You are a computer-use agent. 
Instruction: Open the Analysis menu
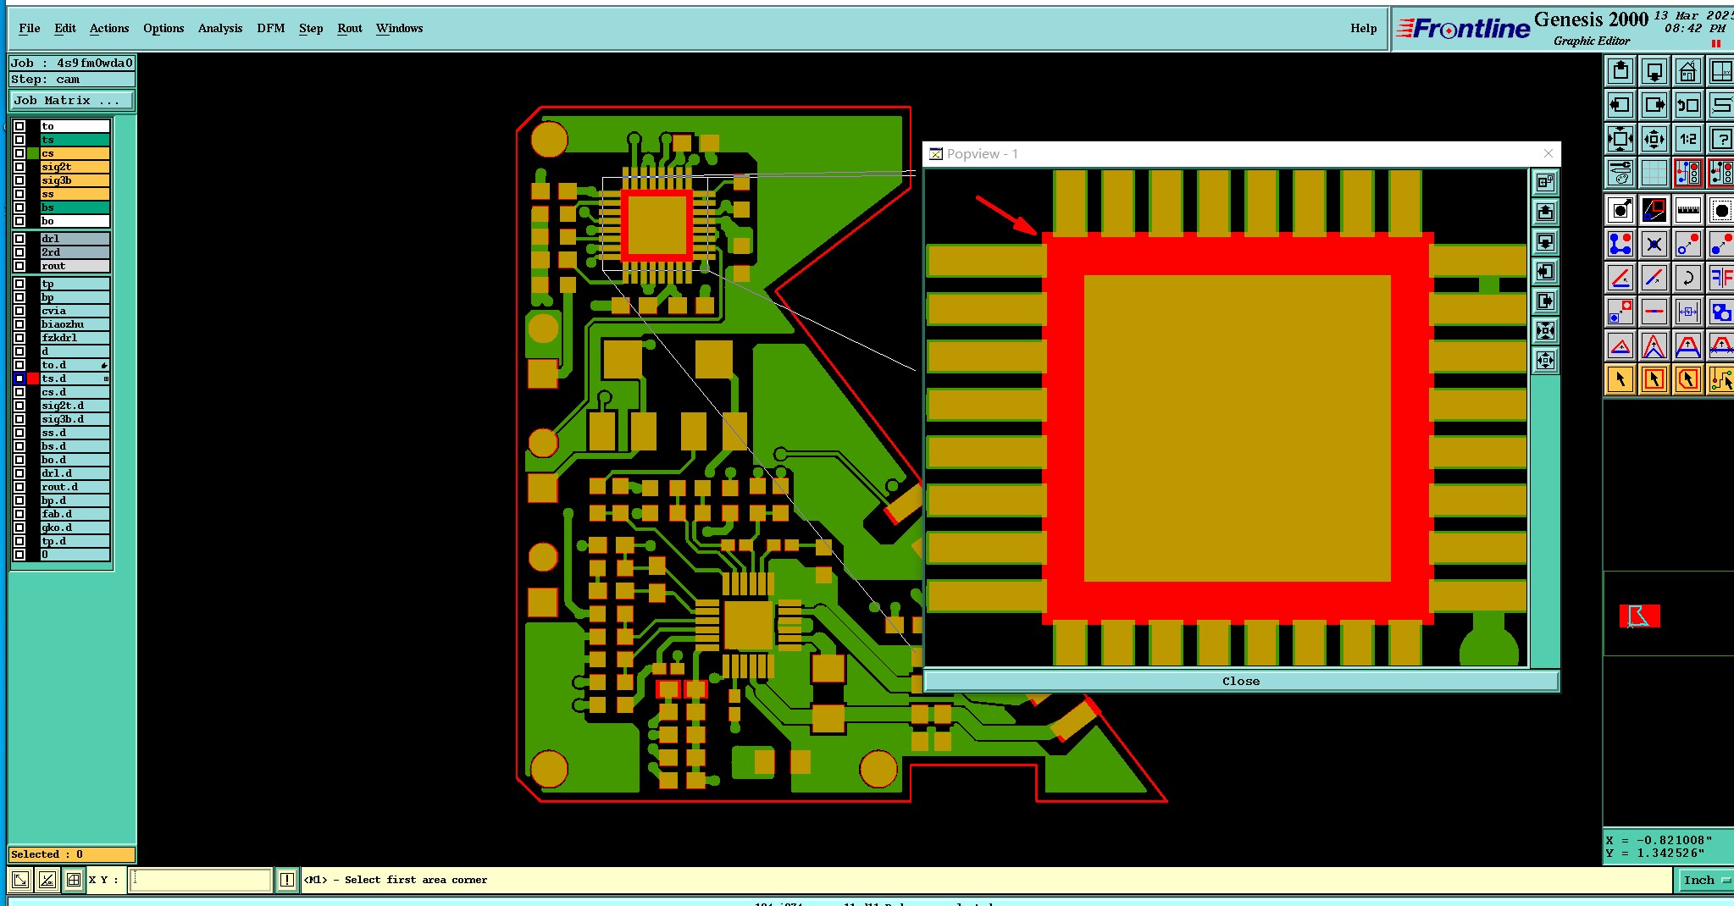(220, 28)
